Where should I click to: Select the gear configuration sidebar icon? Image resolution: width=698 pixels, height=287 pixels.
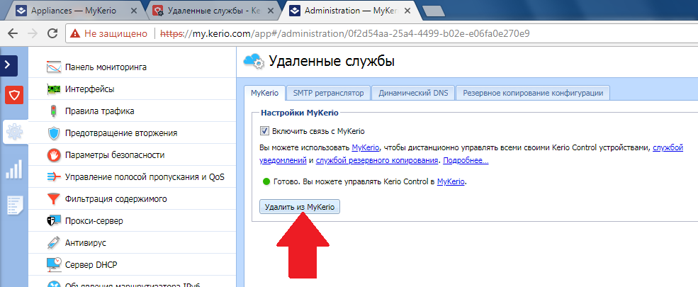[14, 132]
